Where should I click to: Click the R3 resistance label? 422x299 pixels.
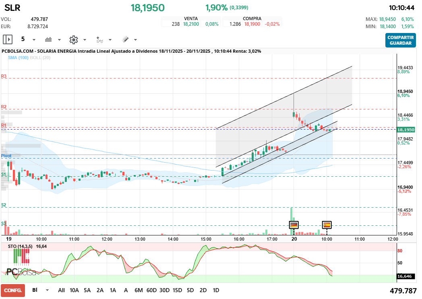[4, 76]
